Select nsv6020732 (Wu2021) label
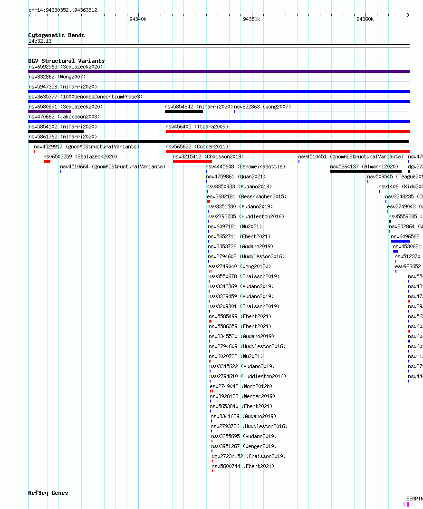Screen dimensions: 423x509 [236, 356]
